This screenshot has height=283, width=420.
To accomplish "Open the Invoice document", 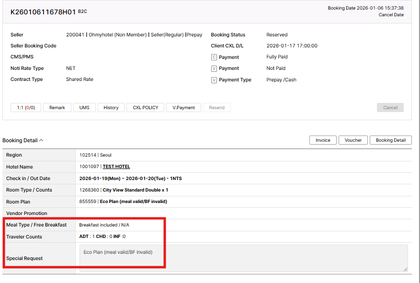I will coord(323,140).
